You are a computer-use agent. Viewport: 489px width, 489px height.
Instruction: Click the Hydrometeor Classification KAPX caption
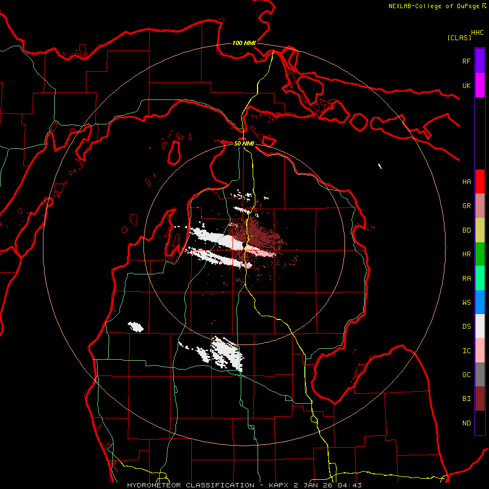pyautogui.click(x=244, y=485)
